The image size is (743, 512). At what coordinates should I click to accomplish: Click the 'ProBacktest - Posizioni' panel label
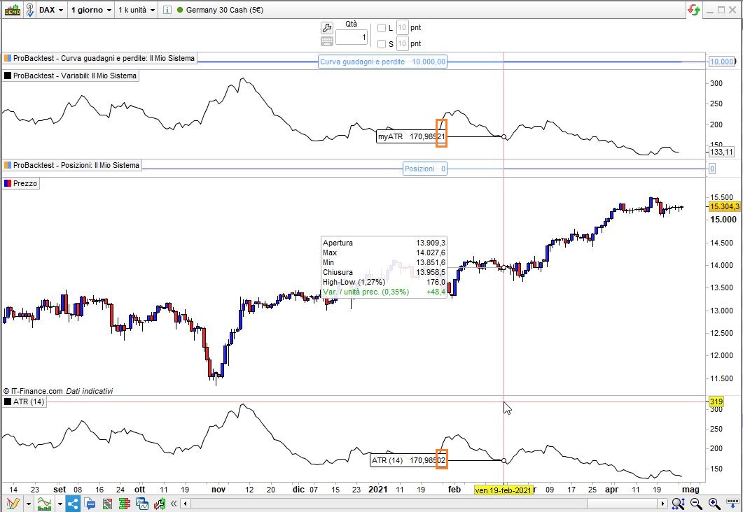pyautogui.click(x=72, y=165)
